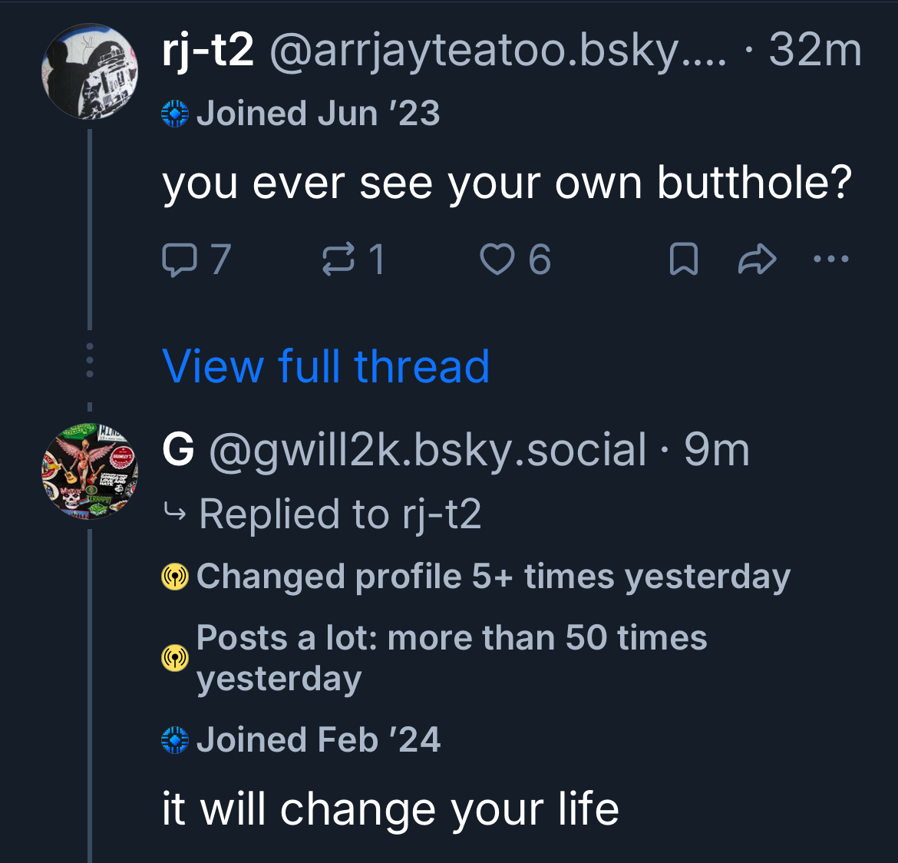This screenshot has width=898, height=863.
Task: Click the reply speech bubble icon
Action: [x=180, y=260]
